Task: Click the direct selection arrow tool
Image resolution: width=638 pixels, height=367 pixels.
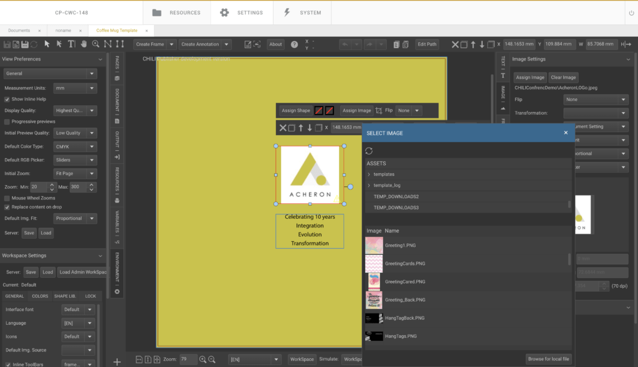Action: tap(59, 44)
